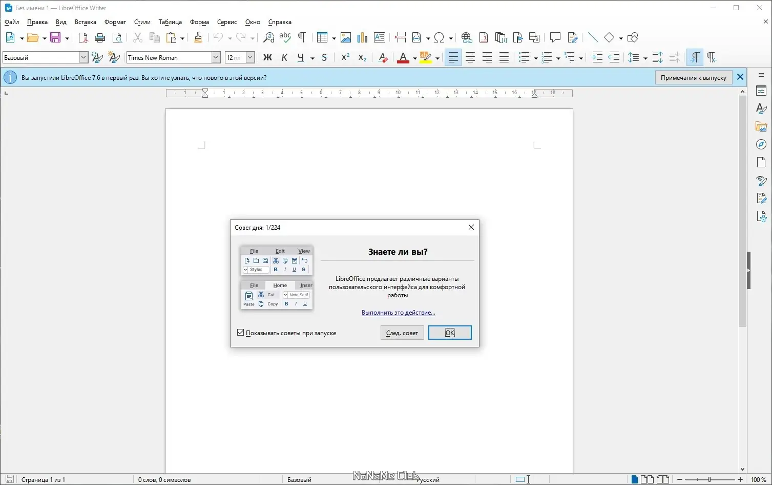The height and width of the screenshot is (485, 772).
Task: Insert a hyperlink
Action: coord(467,37)
